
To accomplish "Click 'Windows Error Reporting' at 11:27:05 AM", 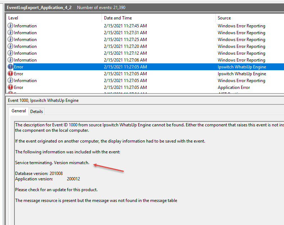I will tap(242, 80).
